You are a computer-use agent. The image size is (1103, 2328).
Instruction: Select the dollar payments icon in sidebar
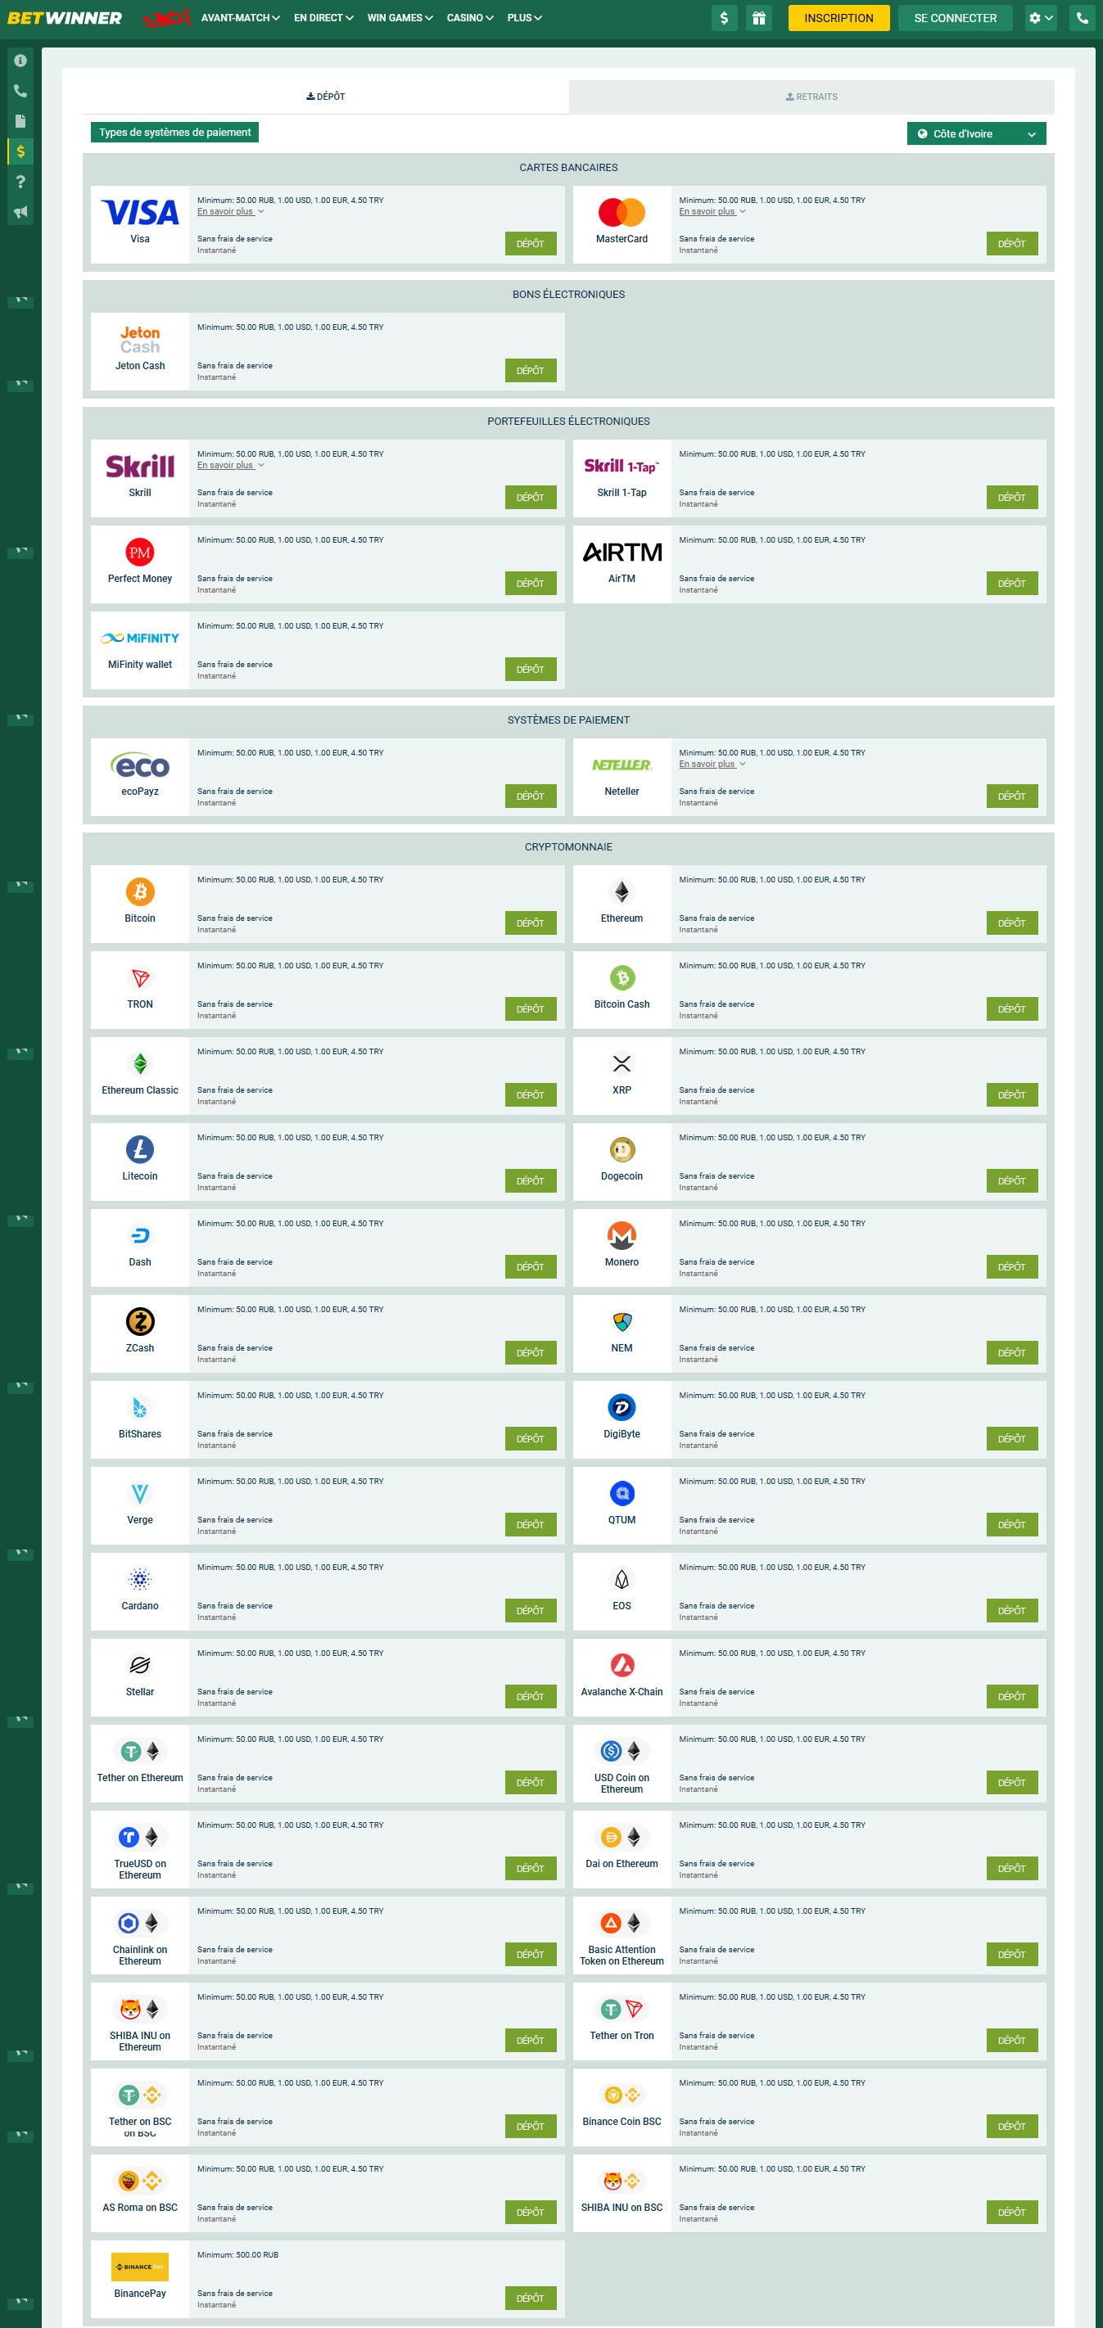click(20, 151)
